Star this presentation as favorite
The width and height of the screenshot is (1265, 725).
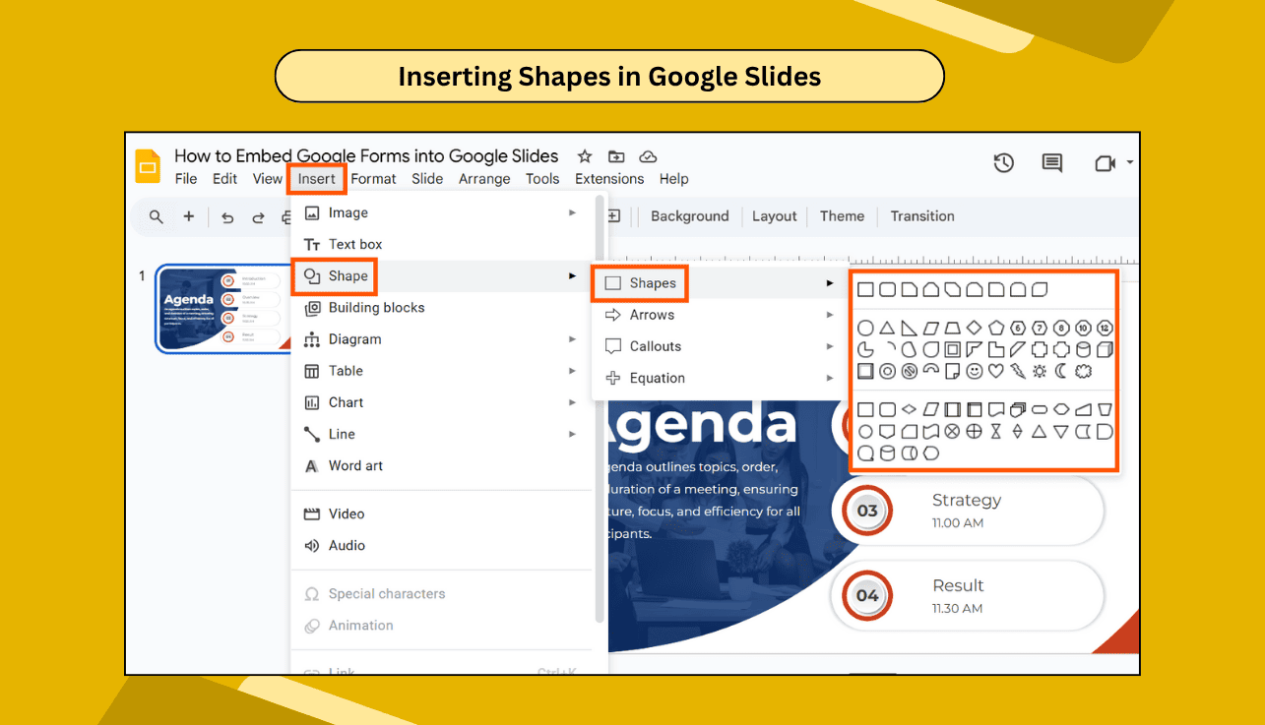point(584,155)
